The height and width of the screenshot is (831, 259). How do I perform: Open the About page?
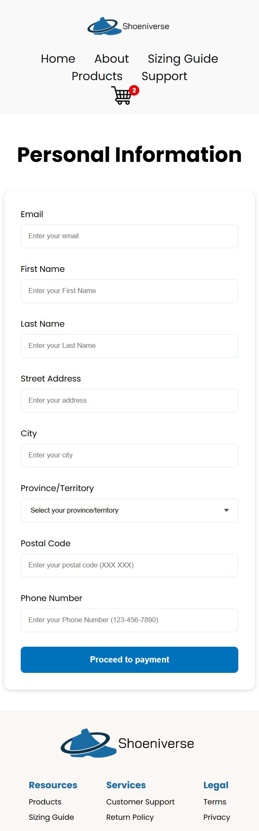point(111,59)
